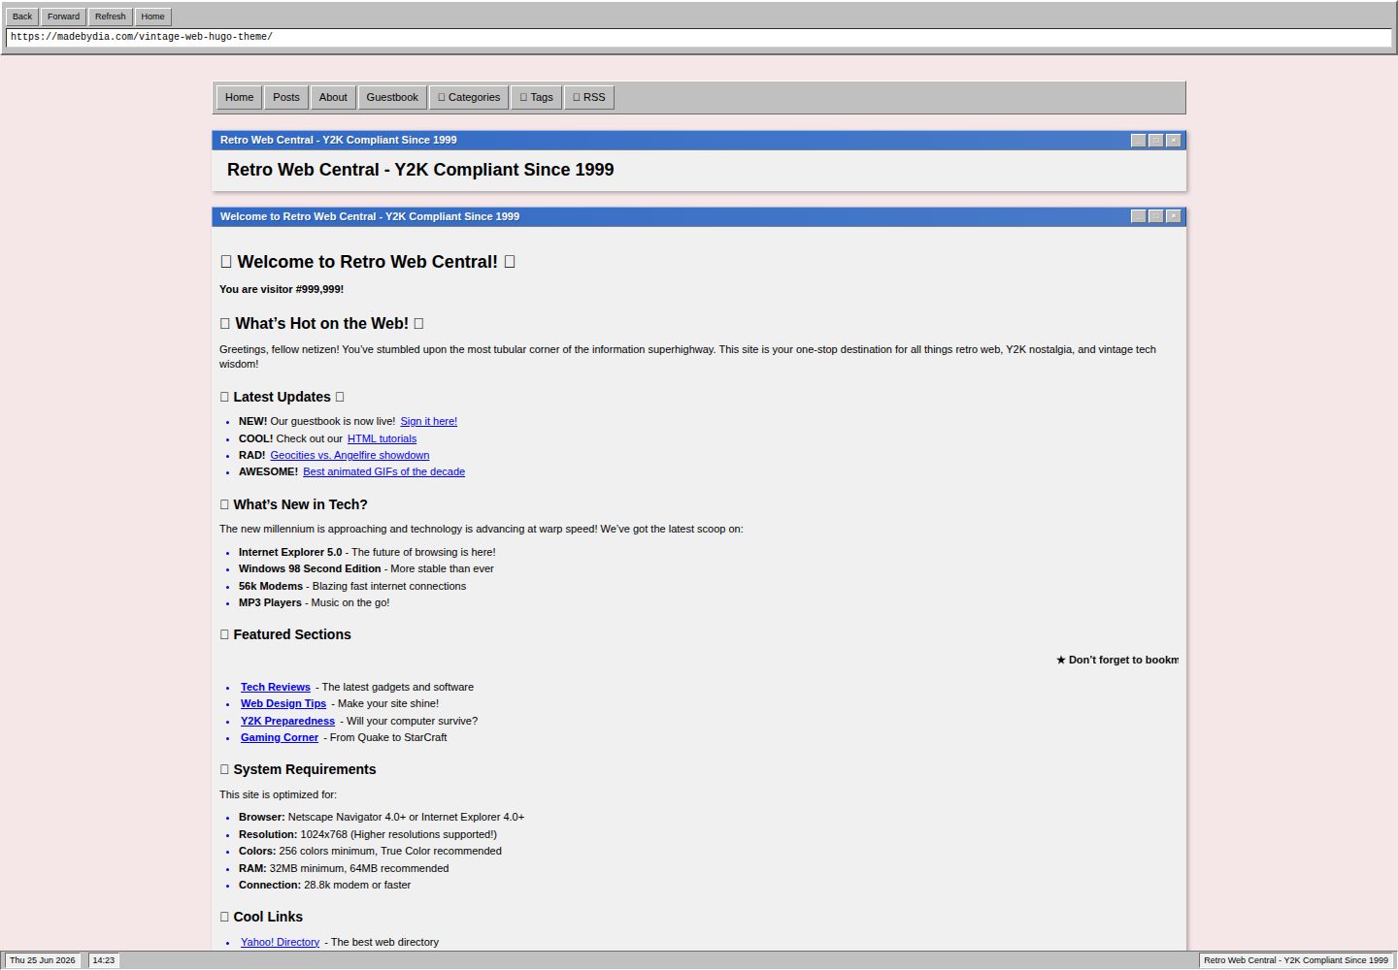Open the Home navigation item
1398x970 pixels.
point(239,97)
